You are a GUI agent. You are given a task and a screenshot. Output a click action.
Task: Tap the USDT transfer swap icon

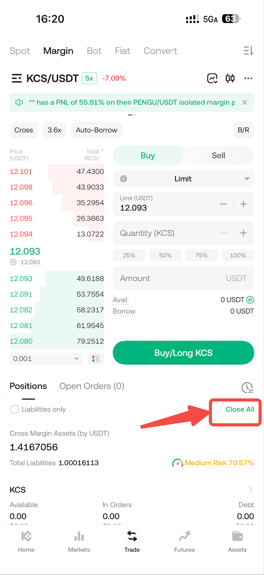(x=250, y=300)
